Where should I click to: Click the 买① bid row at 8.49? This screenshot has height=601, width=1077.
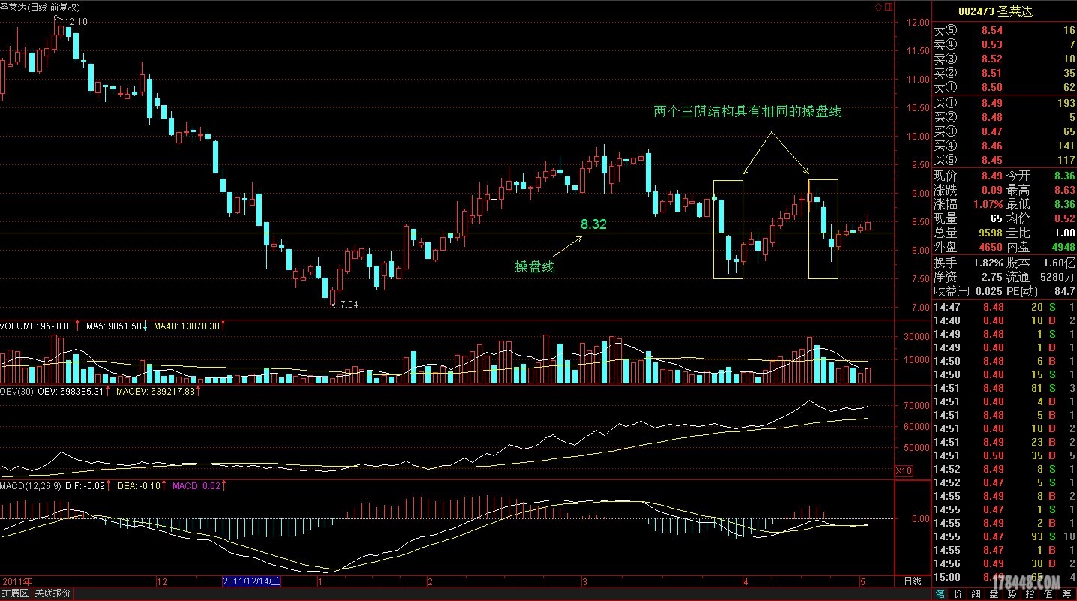[1004, 103]
